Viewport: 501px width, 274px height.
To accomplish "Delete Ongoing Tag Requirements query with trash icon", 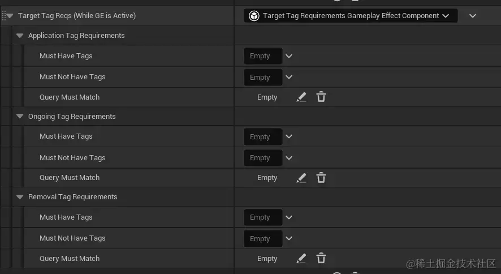I will tap(321, 178).
